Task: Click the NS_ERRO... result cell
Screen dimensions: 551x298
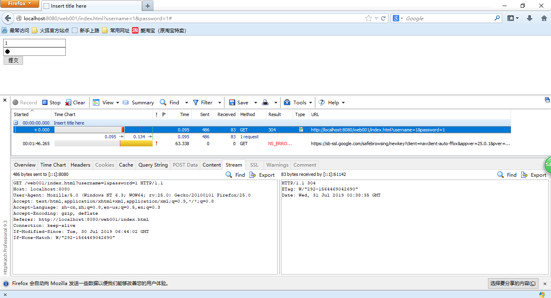Action: pos(280,144)
